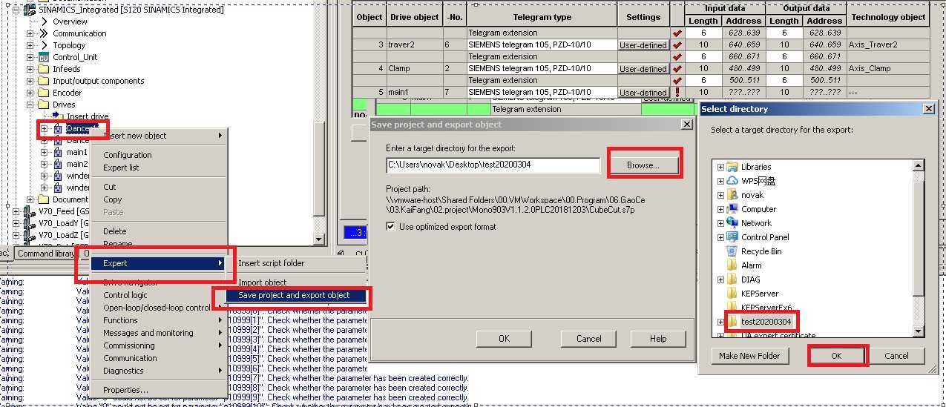Toggle Use optimized export format checkbox
Screen dimensions: 946x407
pyautogui.click(x=391, y=227)
